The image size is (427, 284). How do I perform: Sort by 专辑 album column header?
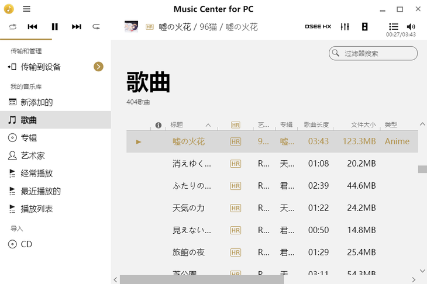click(x=287, y=125)
